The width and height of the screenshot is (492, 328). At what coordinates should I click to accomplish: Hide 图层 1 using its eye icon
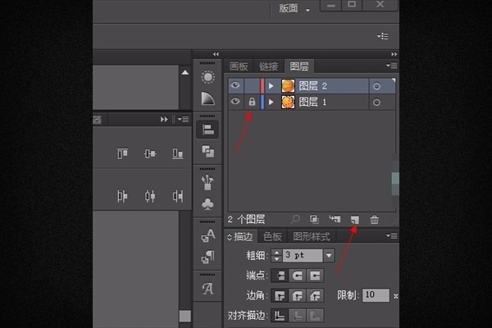(235, 102)
